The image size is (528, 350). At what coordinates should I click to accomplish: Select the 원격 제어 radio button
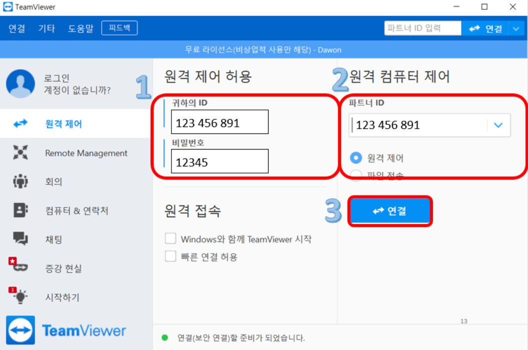click(x=356, y=157)
